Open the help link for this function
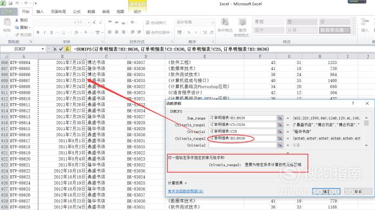 click(x=185, y=191)
